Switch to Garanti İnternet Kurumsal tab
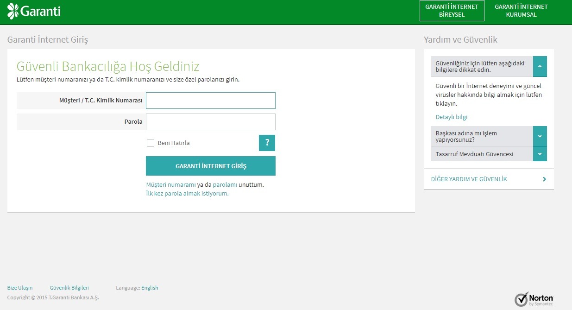 click(521, 11)
